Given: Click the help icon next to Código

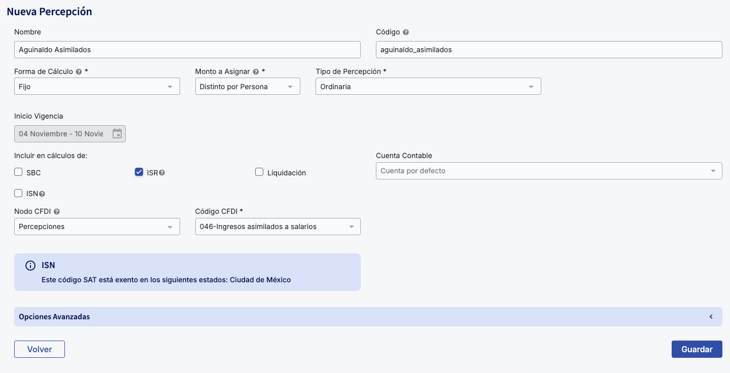Looking at the screenshot, I should pyautogui.click(x=406, y=32).
